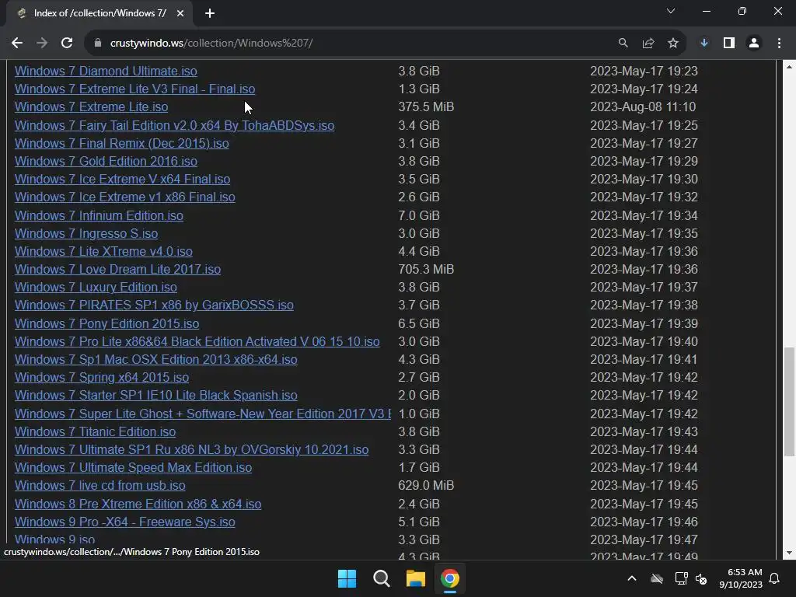Image resolution: width=796 pixels, height=597 pixels.
Task: Download Windows 7 Final Remix (Dec 2015).iso
Action: (122, 143)
